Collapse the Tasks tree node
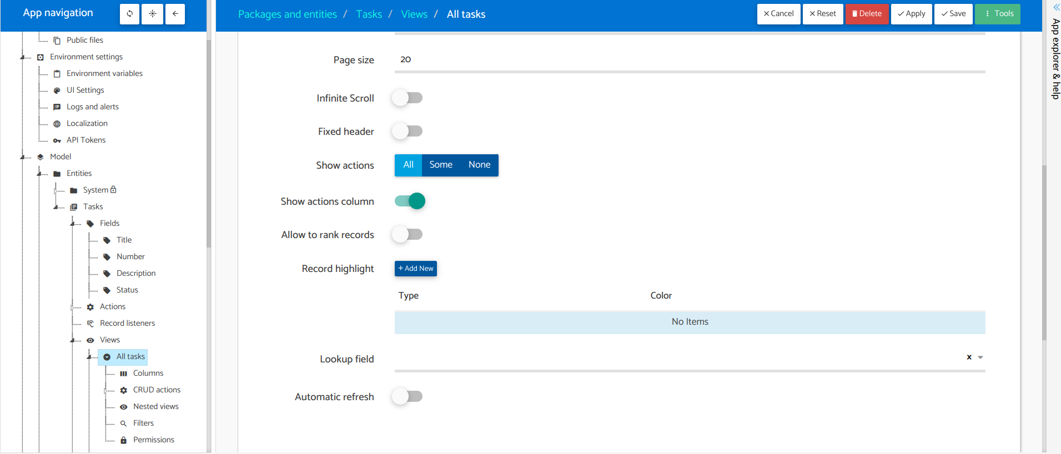The image size is (1061, 454). (x=57, y=207)
